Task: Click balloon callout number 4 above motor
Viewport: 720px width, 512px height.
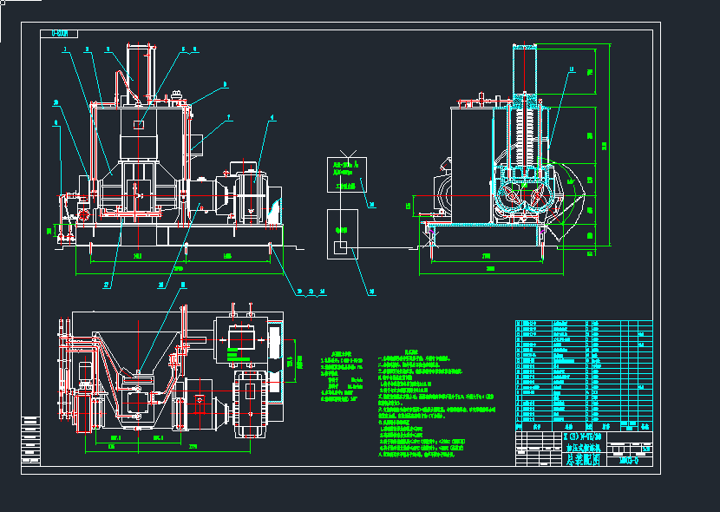Action: [272, 116]
